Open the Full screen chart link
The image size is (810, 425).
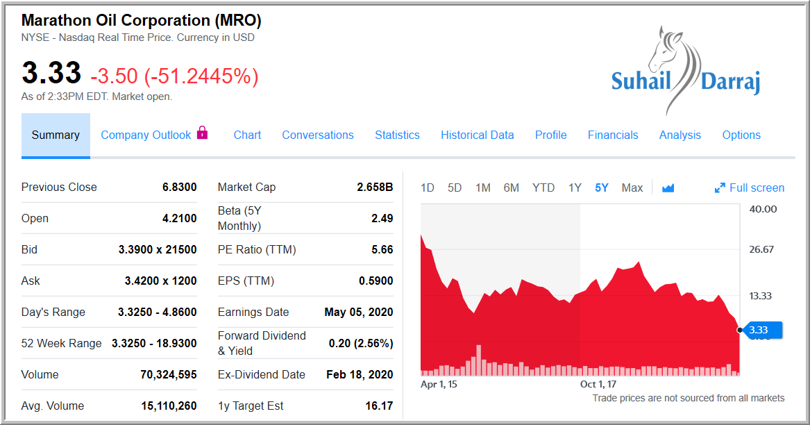pyautogui.click(x=757, y=187)
